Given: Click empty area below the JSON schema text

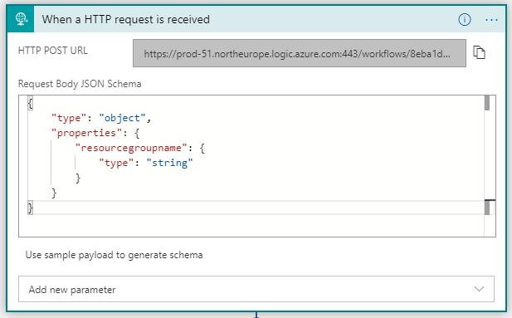Looking at the screenshot, I should point(251,226).
